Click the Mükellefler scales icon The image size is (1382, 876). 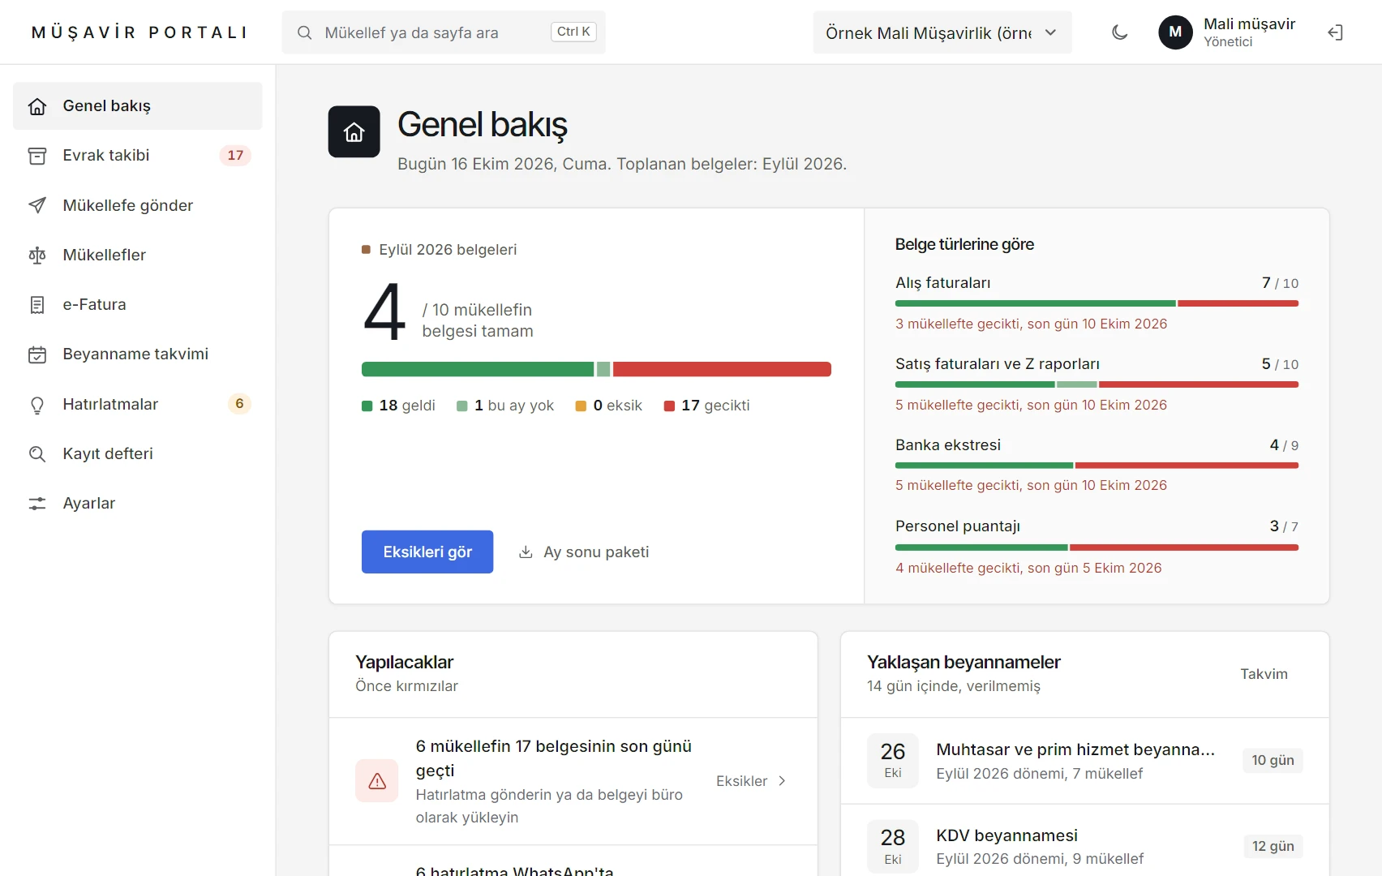[37, 255]
